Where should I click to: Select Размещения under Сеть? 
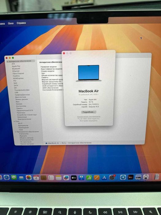[24, 127]
